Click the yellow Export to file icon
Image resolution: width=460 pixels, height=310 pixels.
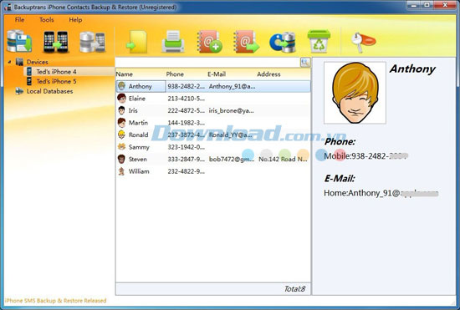[137, 42]
